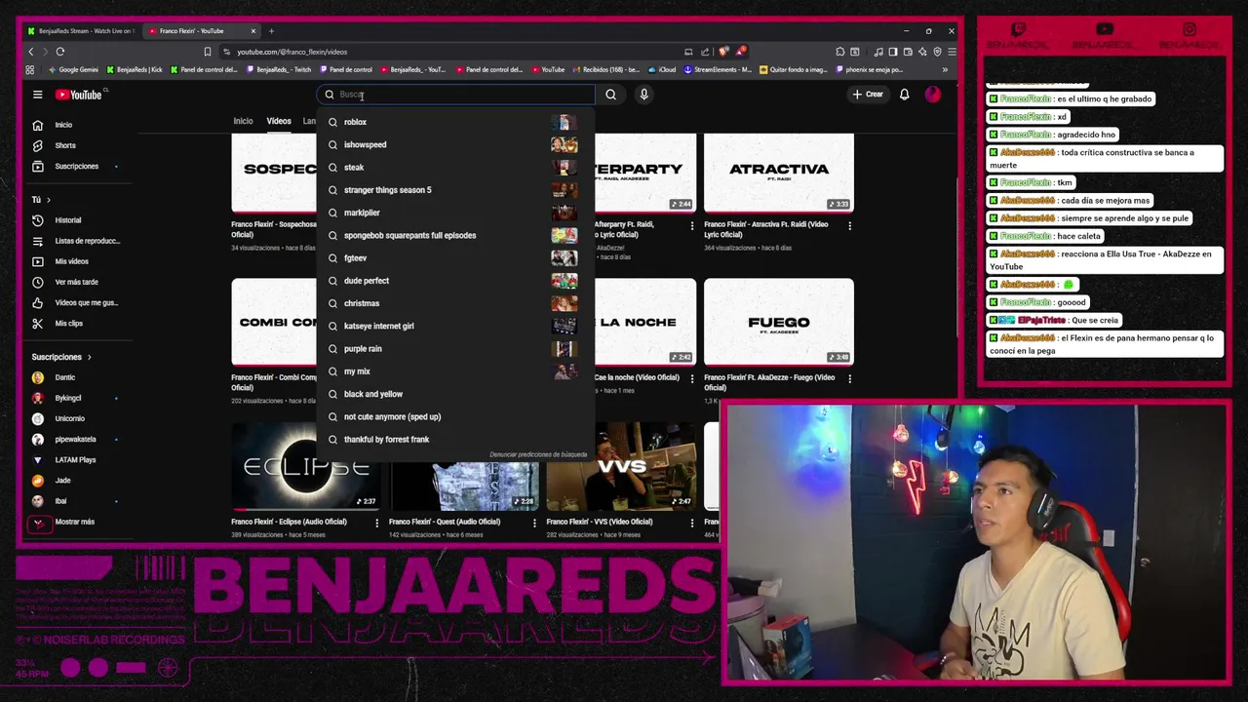Open Fuego video thumbnail
This screenshot has width=1248, height=702.
(x=778, y=322)
